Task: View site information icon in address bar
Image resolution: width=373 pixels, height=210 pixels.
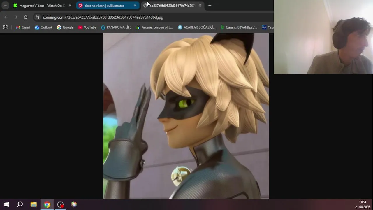Action: click(x=37, y=17)
